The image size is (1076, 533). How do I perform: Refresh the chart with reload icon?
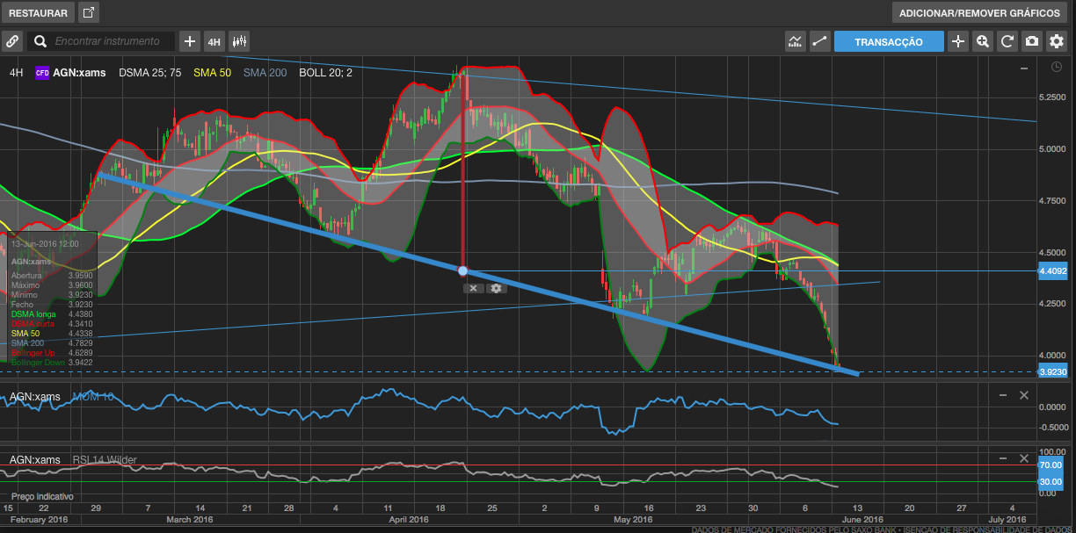1007,41
